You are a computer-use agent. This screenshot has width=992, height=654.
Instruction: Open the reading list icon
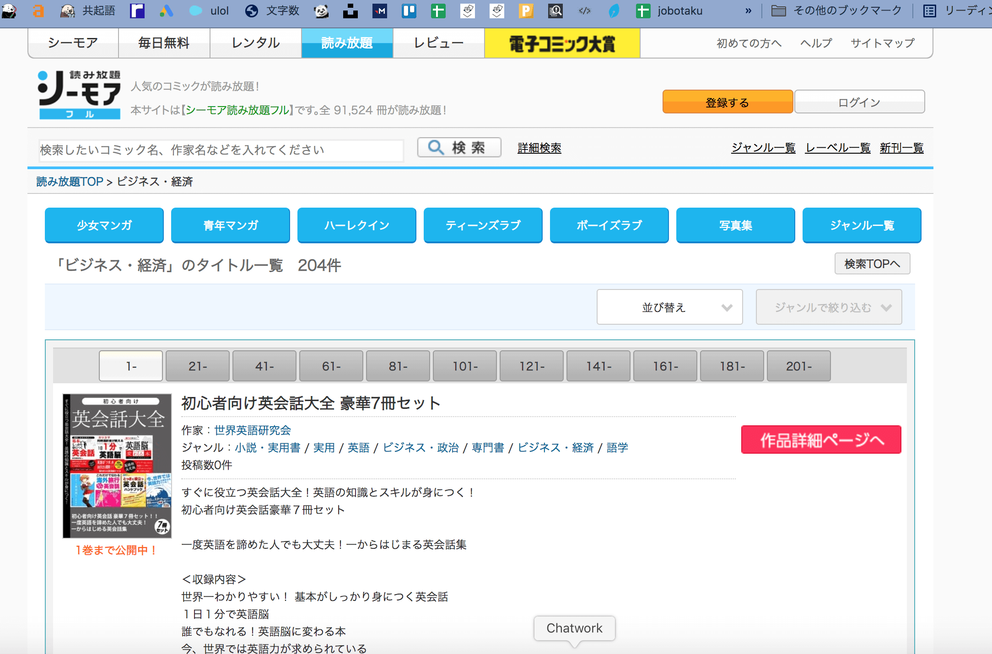point(929,11)
